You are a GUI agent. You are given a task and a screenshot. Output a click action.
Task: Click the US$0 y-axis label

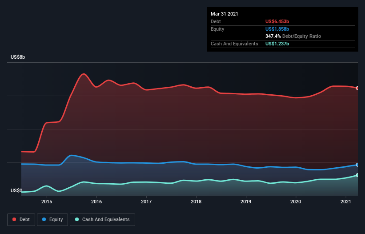click(16, 190)
